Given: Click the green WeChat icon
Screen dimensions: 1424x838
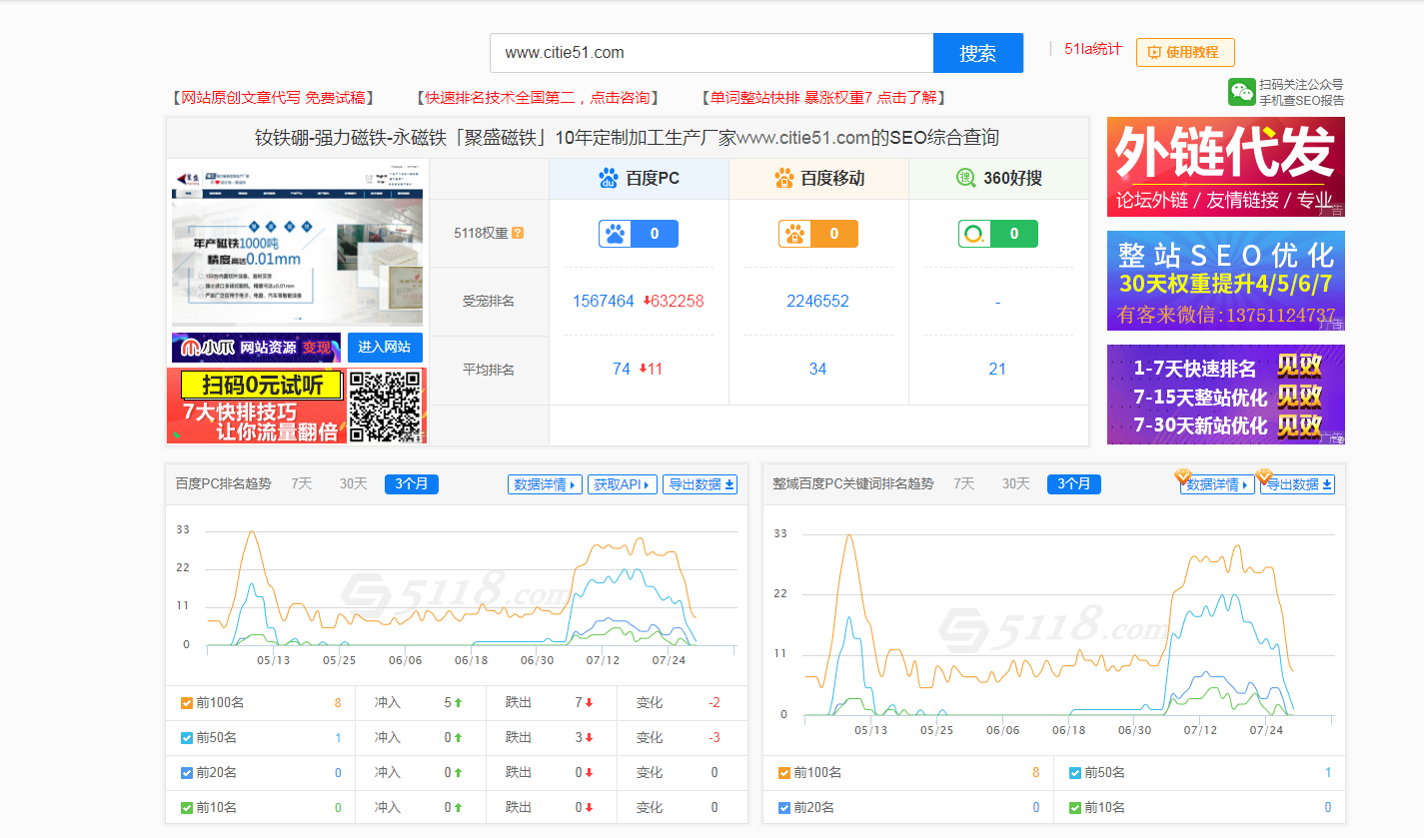Looking at the screenshot, I should 1241,92.
